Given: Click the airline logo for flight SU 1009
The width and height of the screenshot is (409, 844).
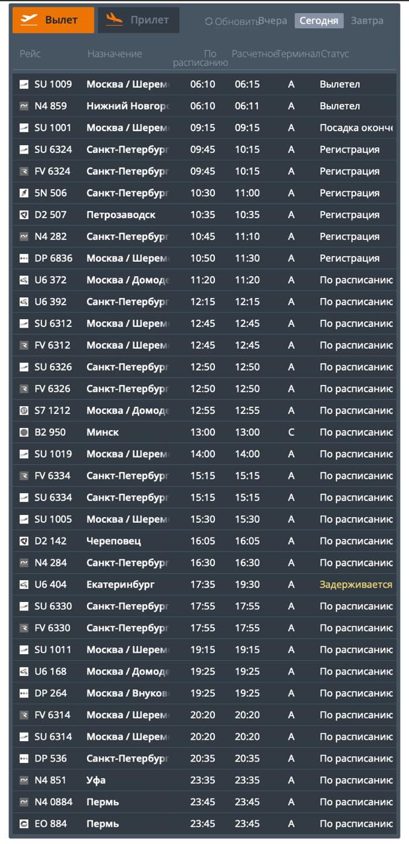Looking at the screenshot, I should [x=24, y=84].
